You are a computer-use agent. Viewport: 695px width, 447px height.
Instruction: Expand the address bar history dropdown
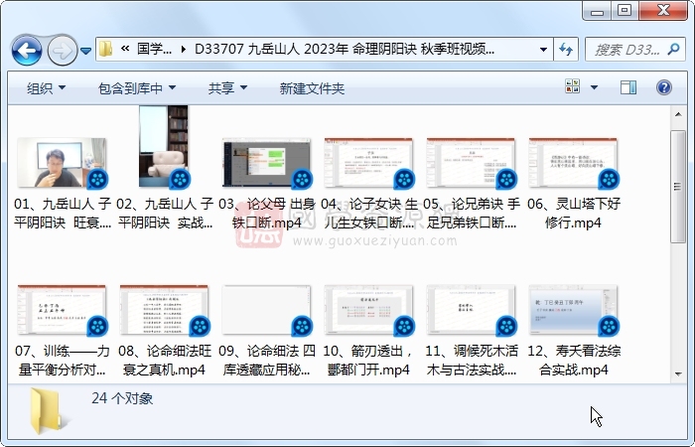point(543,49)
